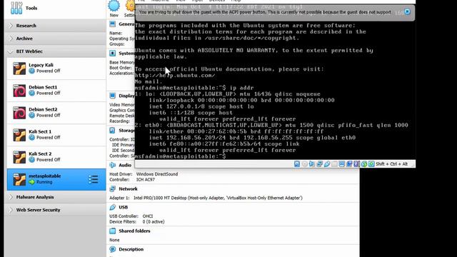Viewport: 457px width, 257px height.
Task: Click the Debian Sect2 swirl icon
Action: [19, 113]
